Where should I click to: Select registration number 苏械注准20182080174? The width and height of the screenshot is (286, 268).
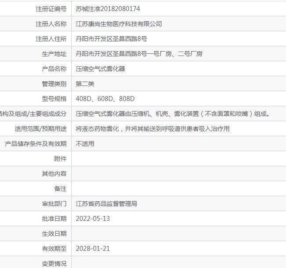pos(108,9)
